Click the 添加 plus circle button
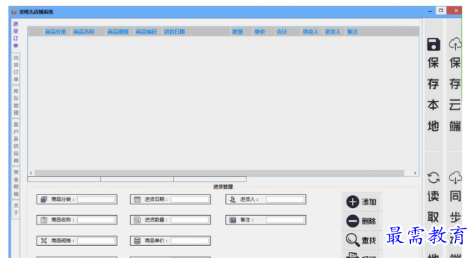This screenshot has width=473, height=258. pyautogui.click(x=362, y=202)
